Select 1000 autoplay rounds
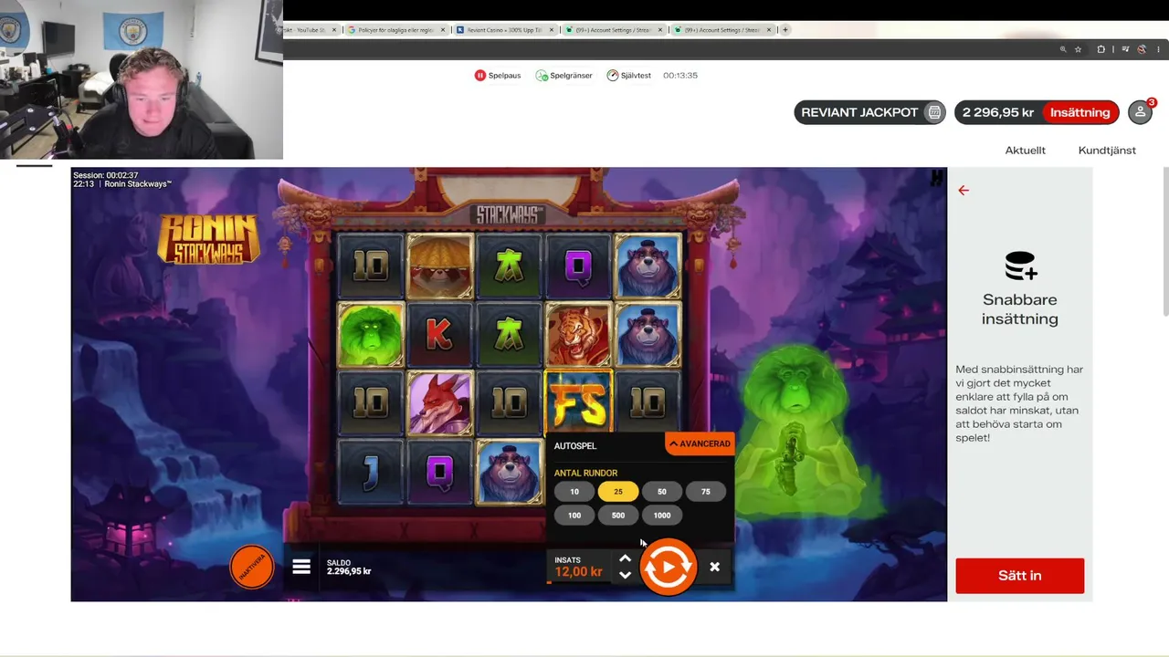1169x657 pixels. pyautogui.click(x=662, y=516)
